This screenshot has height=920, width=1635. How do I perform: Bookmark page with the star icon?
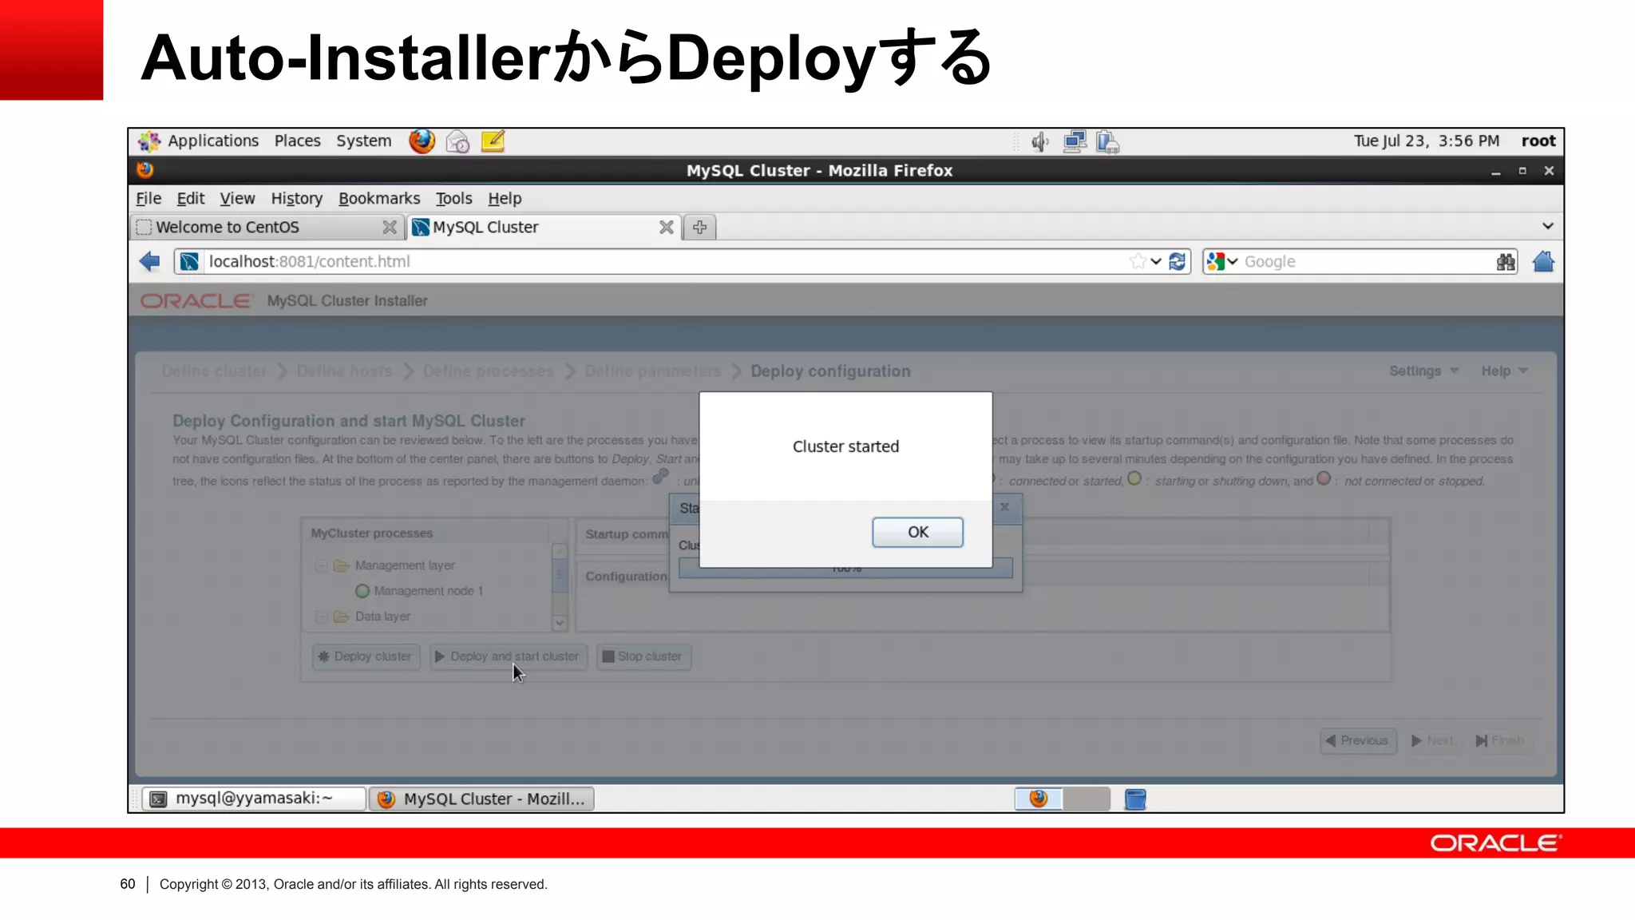pos(1138,261)
